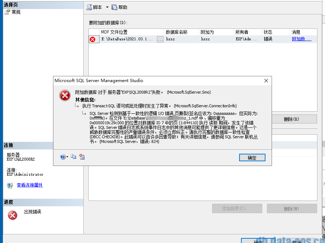
Task: Select the General (常规) page
Action: point(16,12)
